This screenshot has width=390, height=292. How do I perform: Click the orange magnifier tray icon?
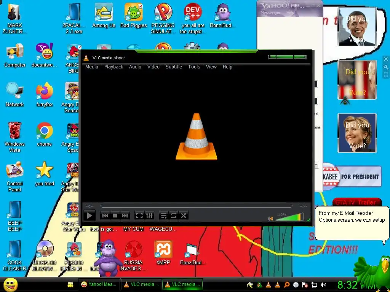click(286, 285)
